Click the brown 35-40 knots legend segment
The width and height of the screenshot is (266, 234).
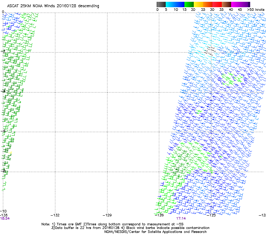(x=226, y=4)
